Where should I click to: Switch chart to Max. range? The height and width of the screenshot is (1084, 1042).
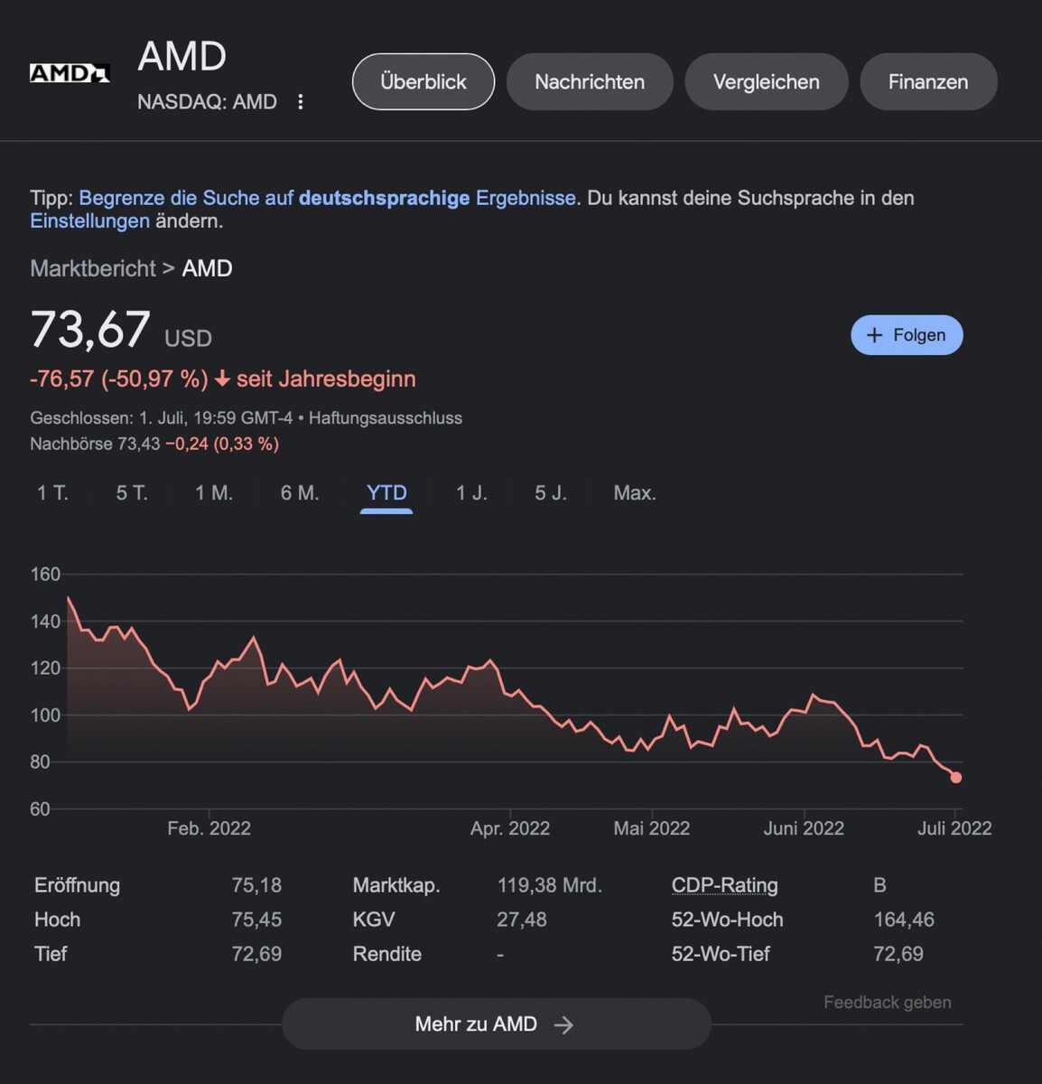tap(635, 493)
